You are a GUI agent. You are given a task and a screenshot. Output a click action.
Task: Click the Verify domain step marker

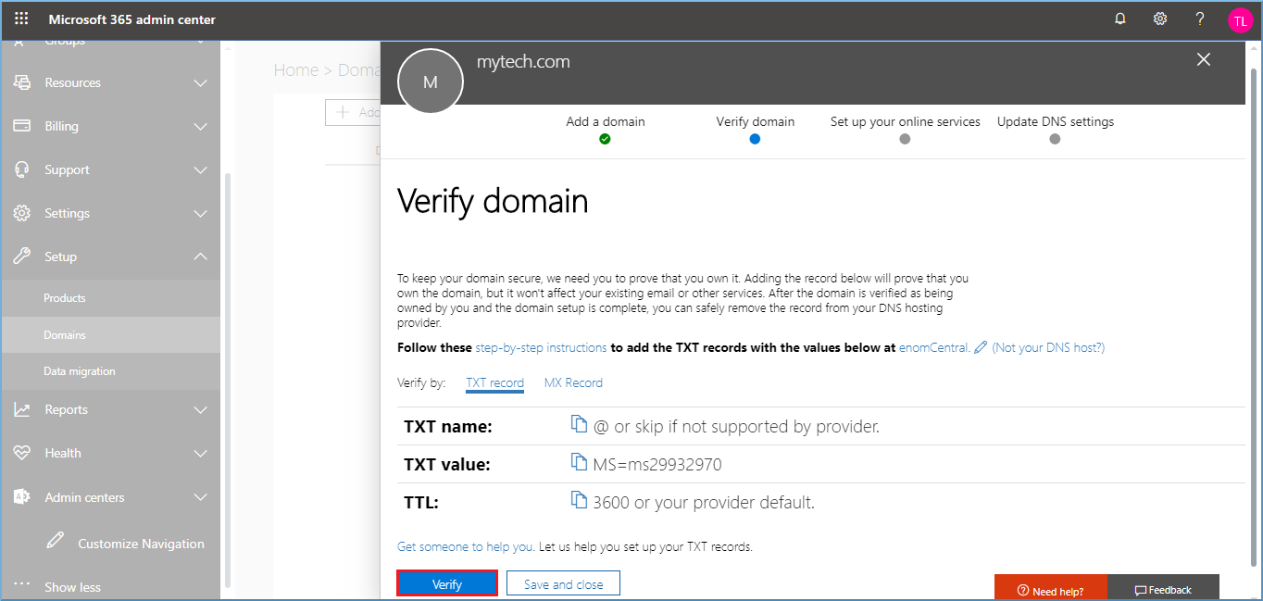coord(755,139)
